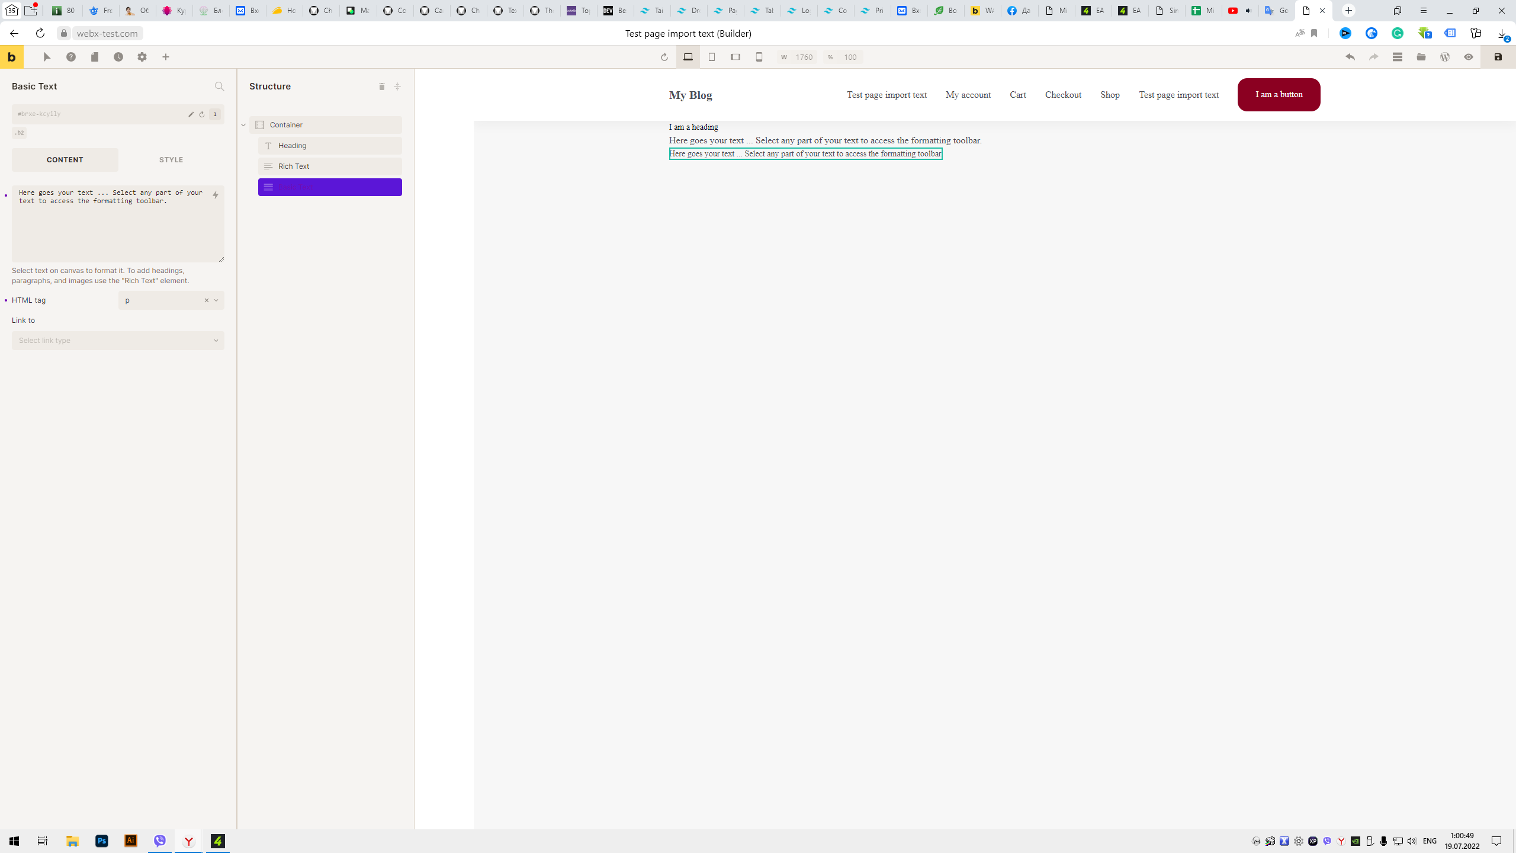Switch to the STYLE tab

point(171,160)
